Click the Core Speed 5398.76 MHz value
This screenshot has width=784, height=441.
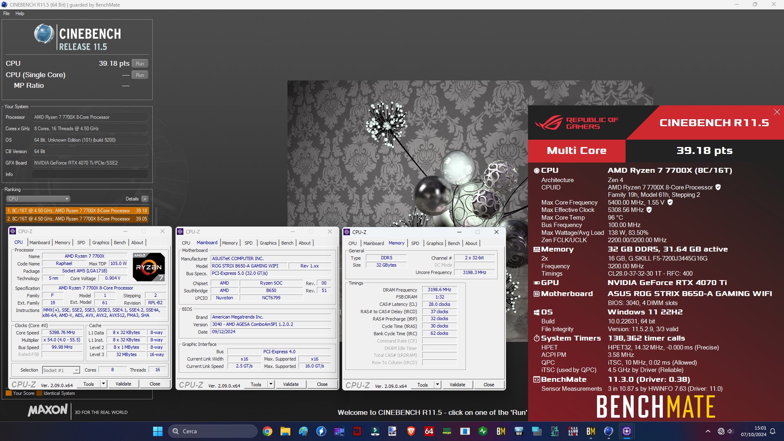[x=62, y=333]
